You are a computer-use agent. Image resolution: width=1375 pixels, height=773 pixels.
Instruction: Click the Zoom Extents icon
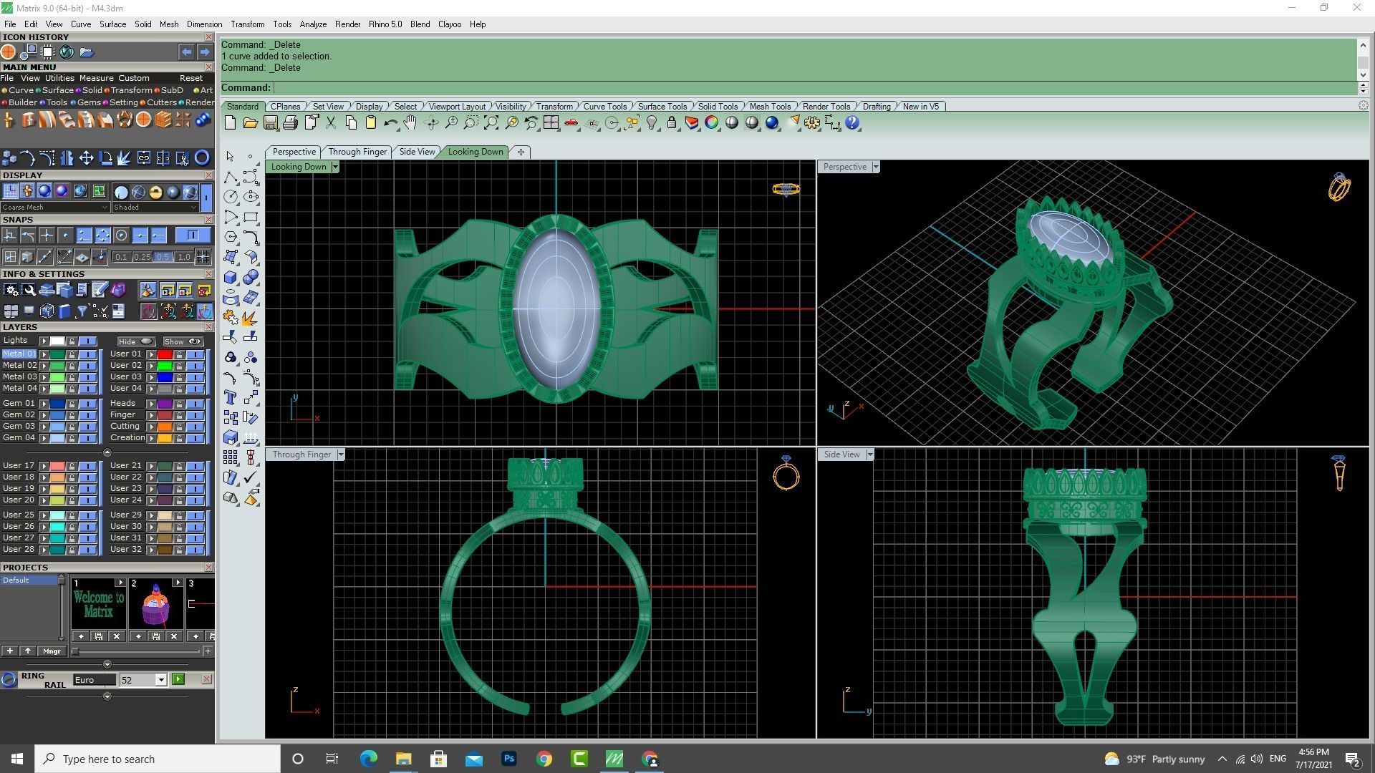[491, 123]
